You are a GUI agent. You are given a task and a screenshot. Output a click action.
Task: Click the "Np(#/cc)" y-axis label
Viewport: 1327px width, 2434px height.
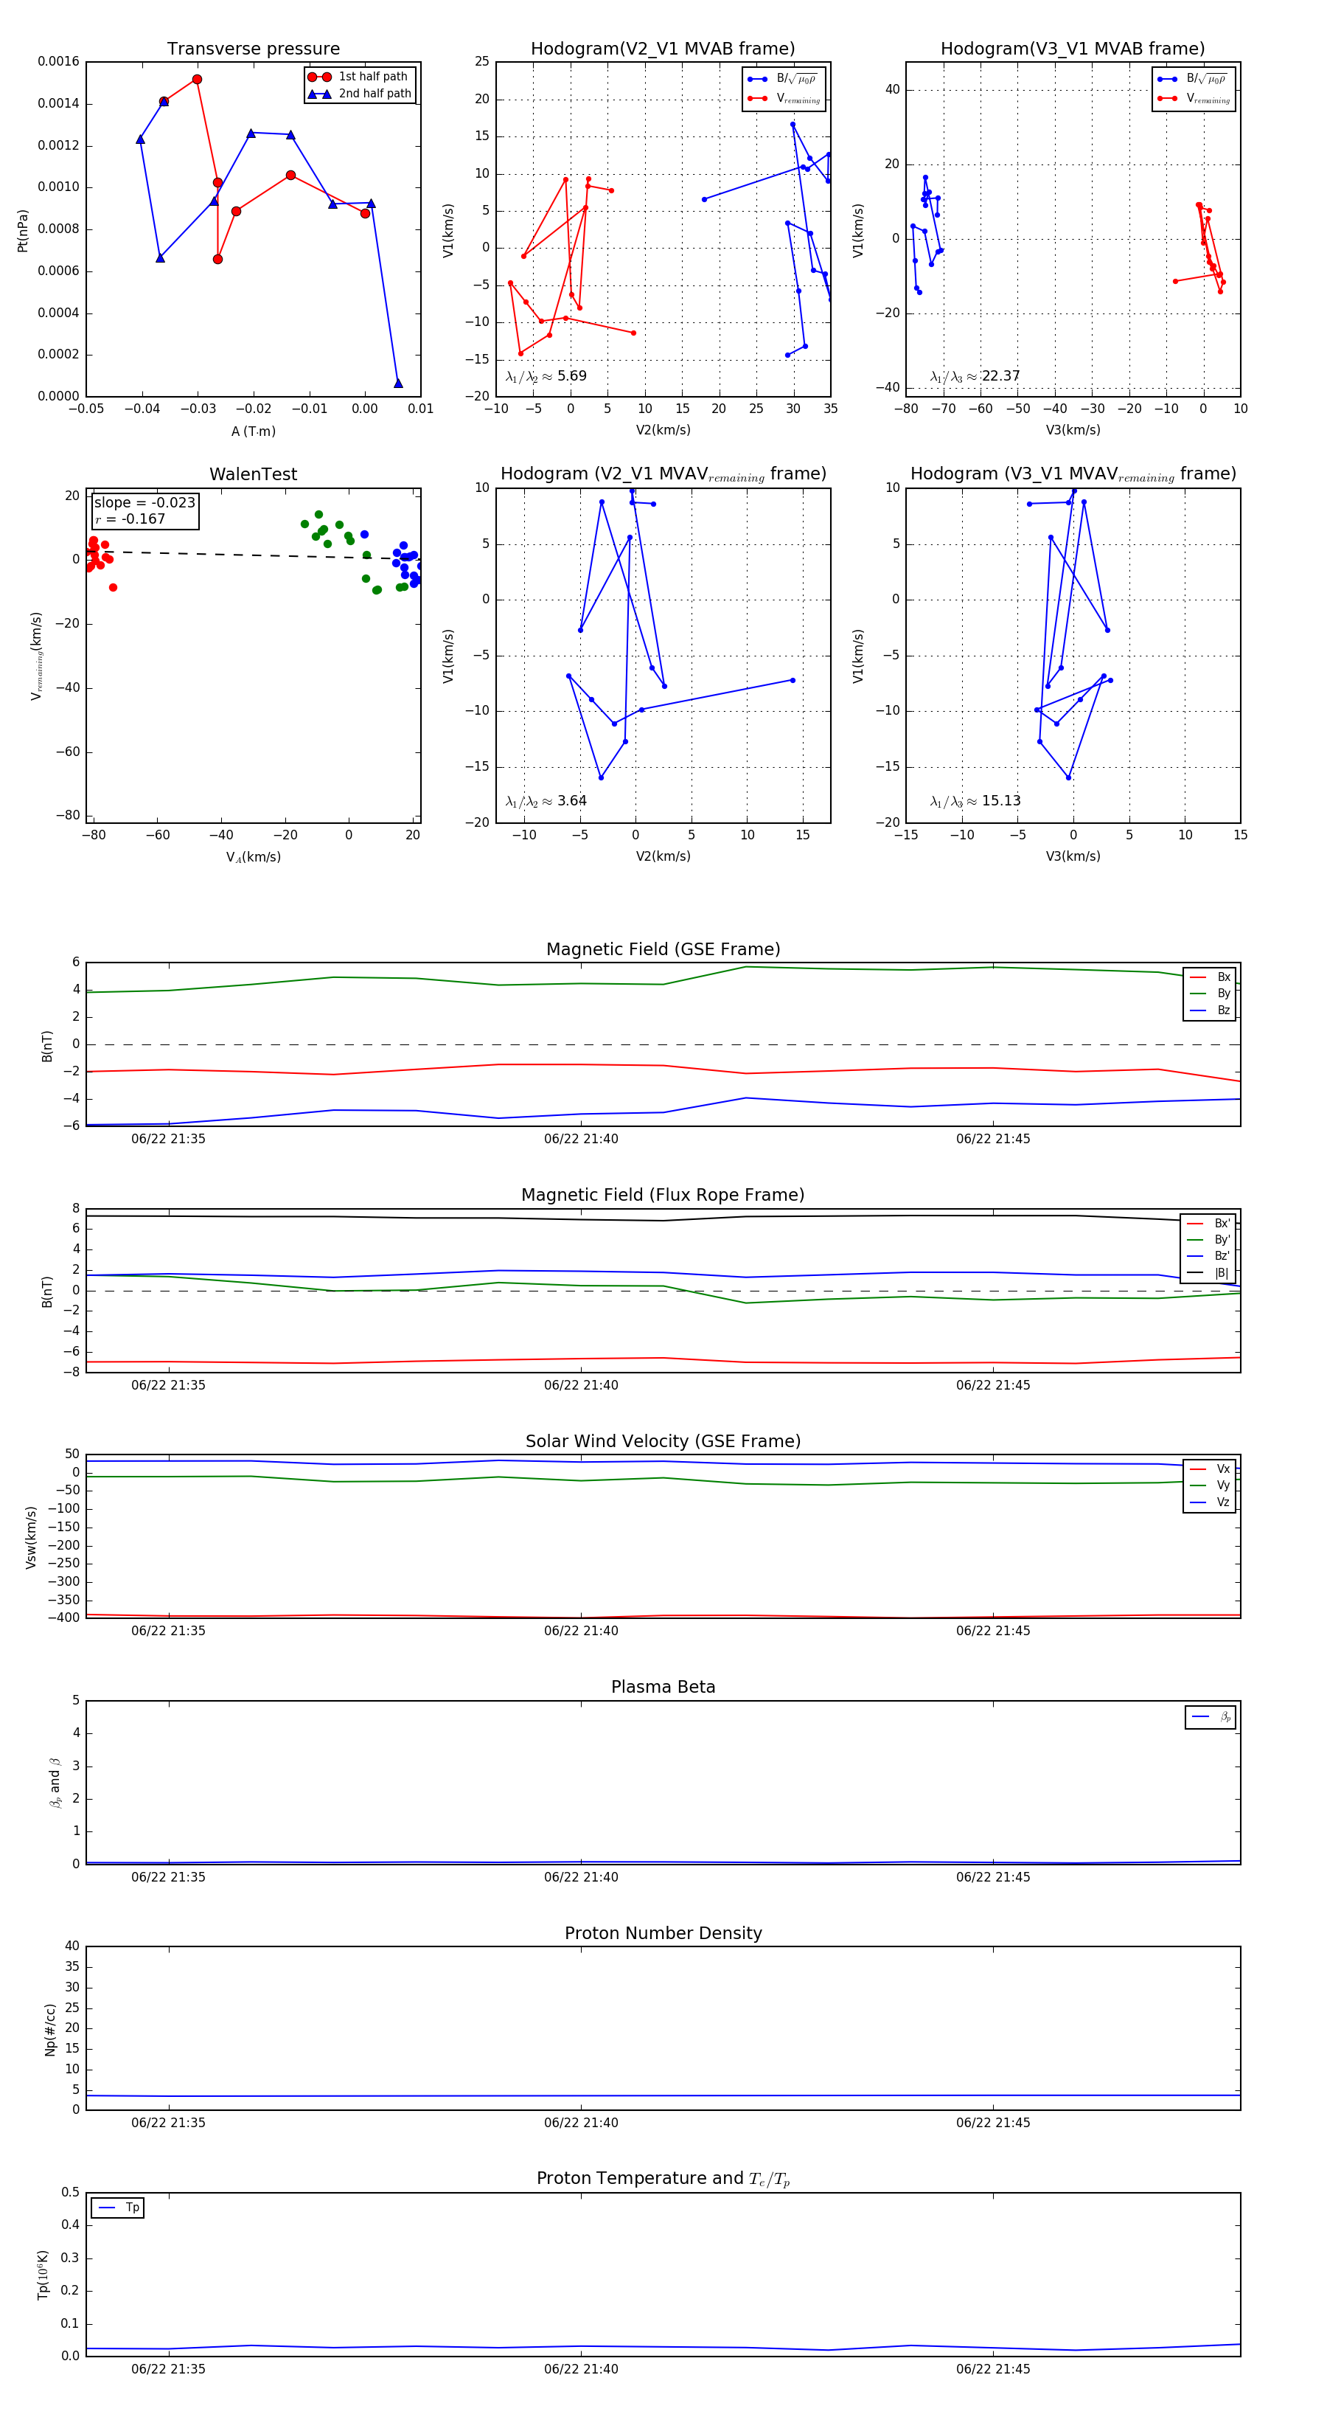pos(50,2030)
